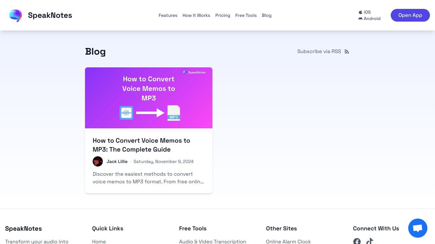Click the SpeakNotes speech bubble logo icon
Screen dimensions: 435x244
[x=16, y=15]
